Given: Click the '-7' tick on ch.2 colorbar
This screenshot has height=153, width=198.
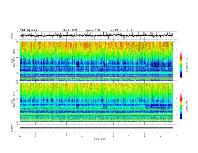Looking at the screenshot, I should pyautogui.click(x=184, y=119).
